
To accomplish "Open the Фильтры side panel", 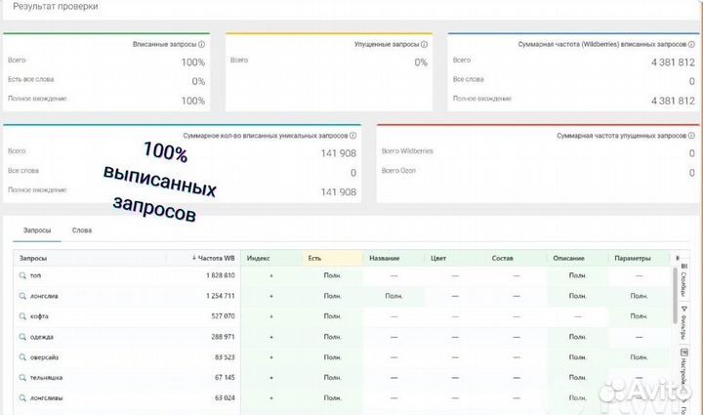I will coord(683,322).
